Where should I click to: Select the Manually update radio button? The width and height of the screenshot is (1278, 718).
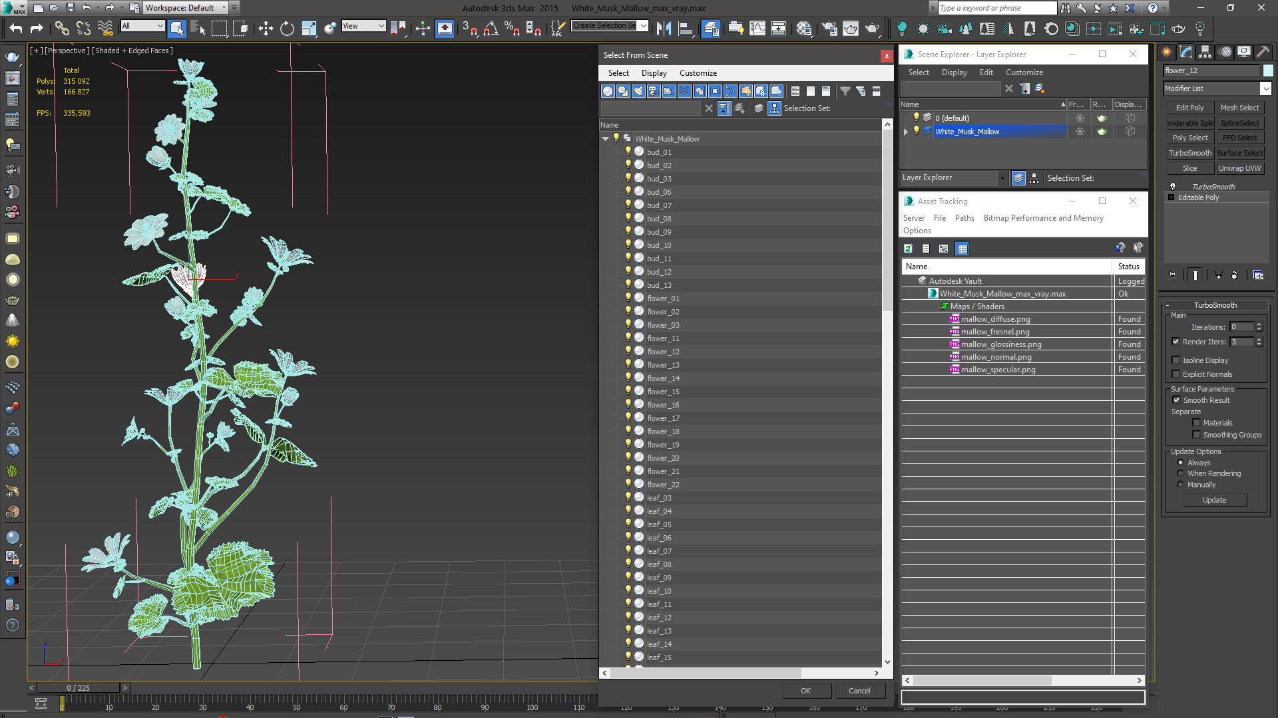[x=1181, y=485]
